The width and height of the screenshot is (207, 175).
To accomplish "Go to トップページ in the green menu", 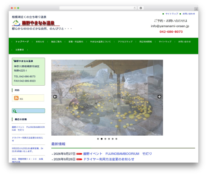I will pos(22,42).
